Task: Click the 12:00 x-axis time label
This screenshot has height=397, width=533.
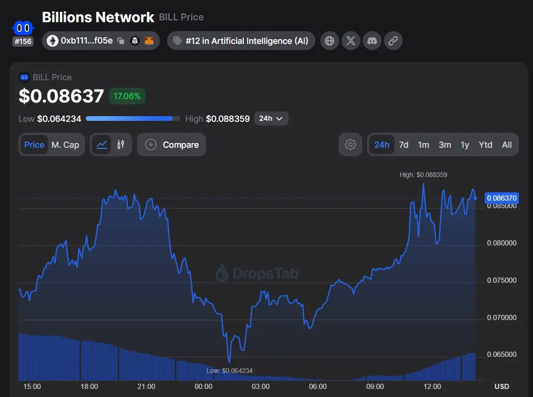Action: [x=432, y=387]
